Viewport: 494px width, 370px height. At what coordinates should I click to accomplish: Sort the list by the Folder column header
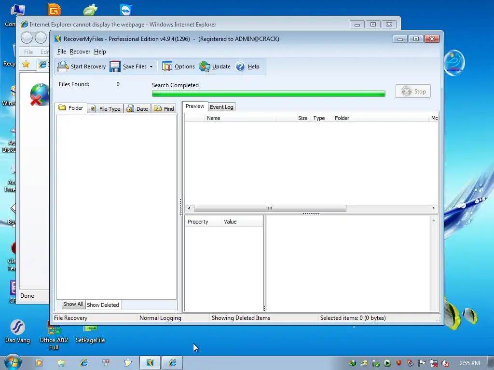[381, 118]
